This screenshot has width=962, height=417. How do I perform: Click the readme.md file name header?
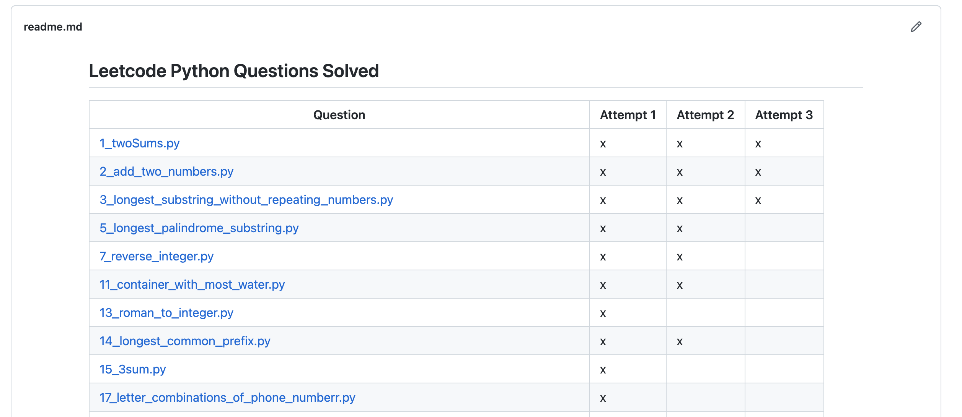pos(53,27)
